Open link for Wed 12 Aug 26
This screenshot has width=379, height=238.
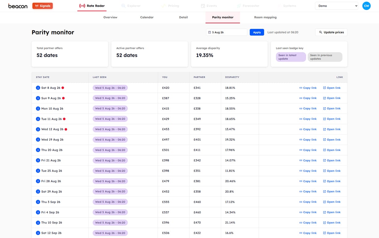tap(332, 129)
